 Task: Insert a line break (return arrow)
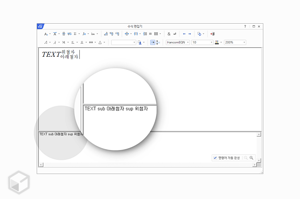coord(175,34)
